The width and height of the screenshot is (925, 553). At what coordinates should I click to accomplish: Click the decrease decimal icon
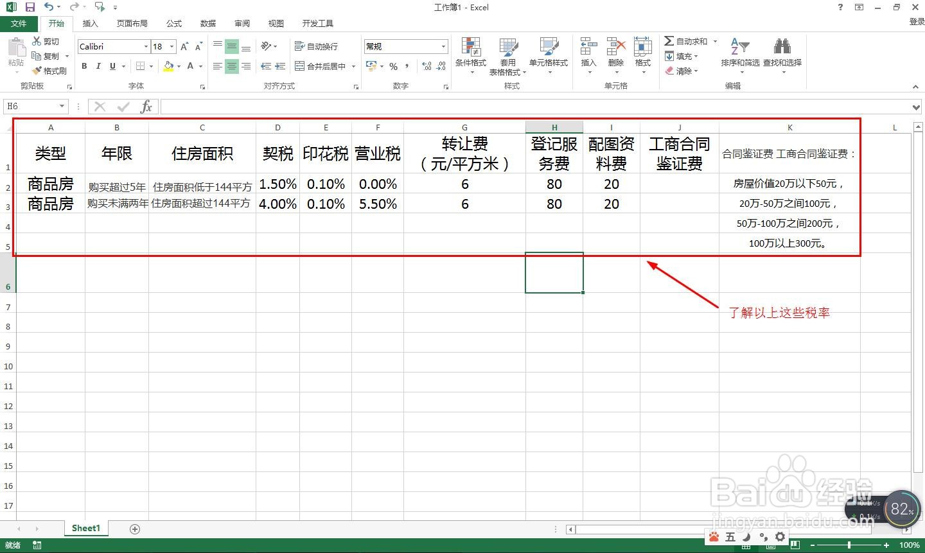point(441,66)
